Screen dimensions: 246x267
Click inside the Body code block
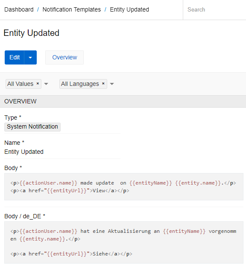tap(124, 187)
